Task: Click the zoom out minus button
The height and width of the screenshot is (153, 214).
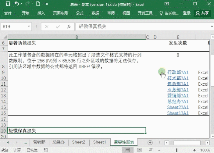Action: pos(159,150)
